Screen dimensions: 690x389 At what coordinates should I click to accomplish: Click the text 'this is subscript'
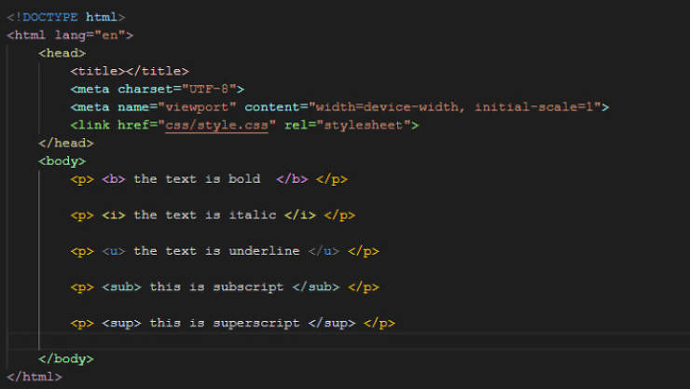pos(216,287)
